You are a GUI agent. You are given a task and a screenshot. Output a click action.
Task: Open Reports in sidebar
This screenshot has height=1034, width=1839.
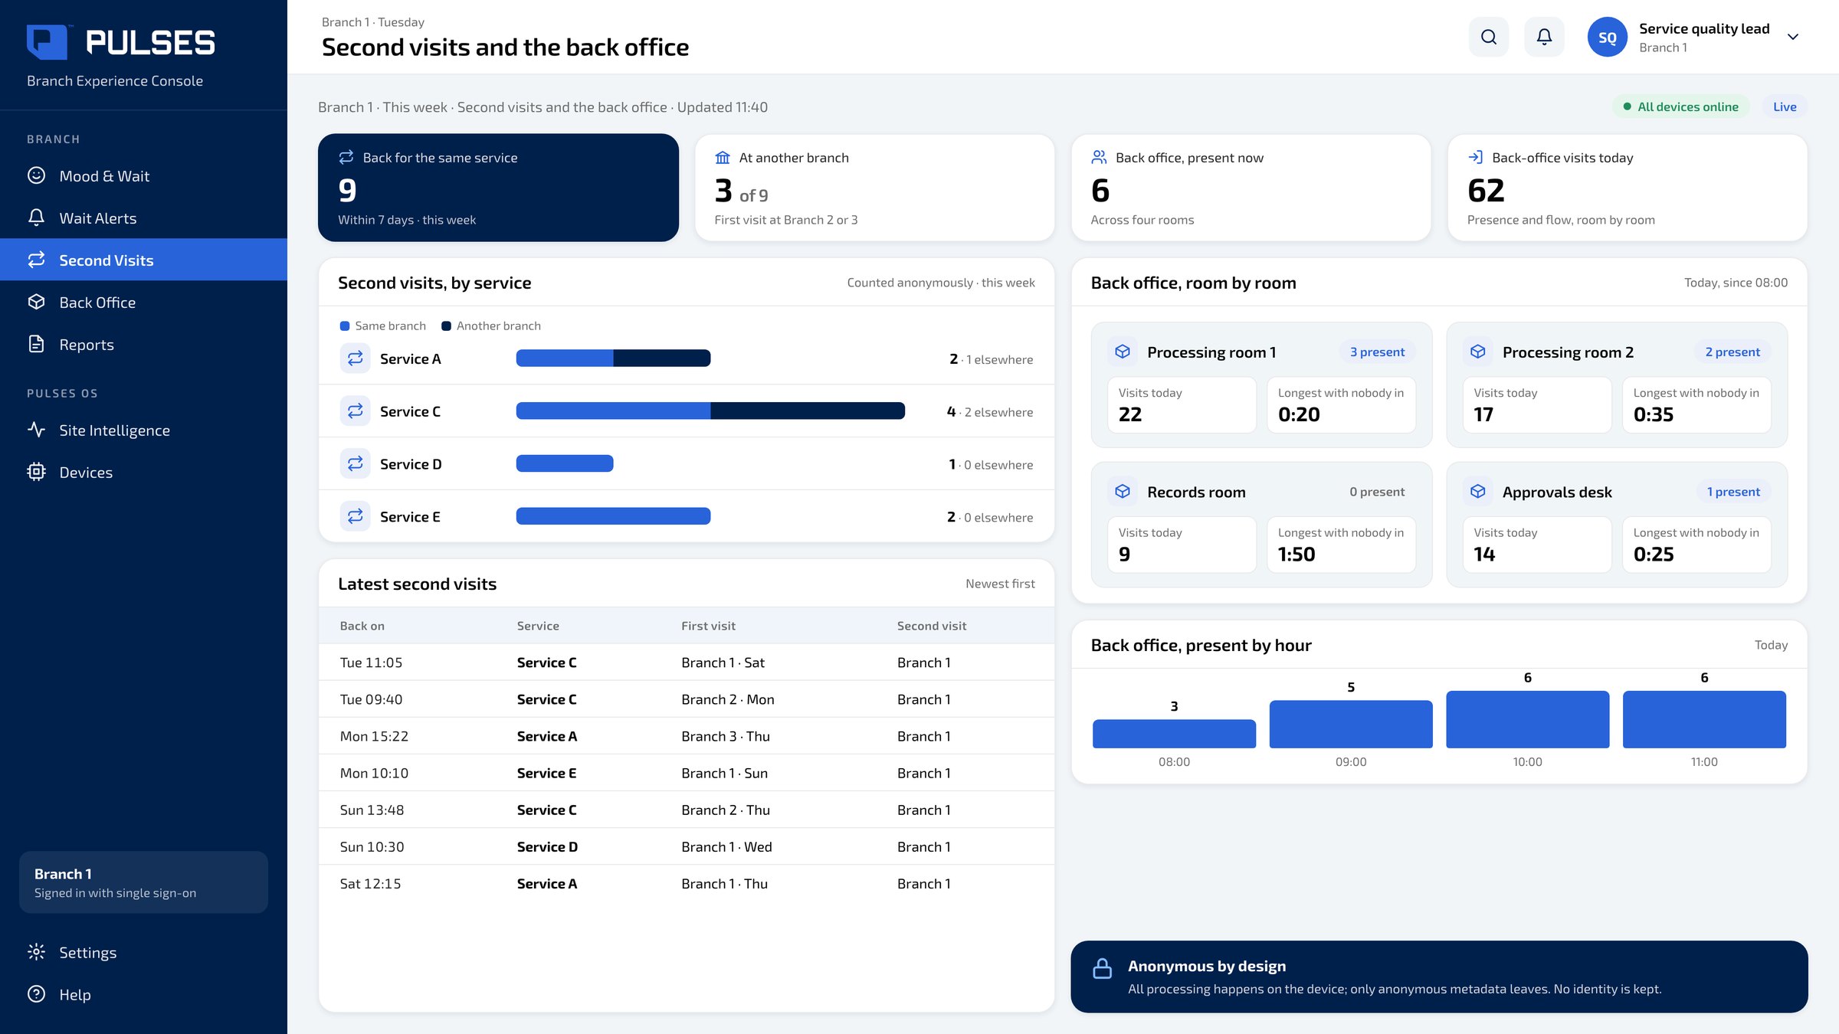coord(143,344)
